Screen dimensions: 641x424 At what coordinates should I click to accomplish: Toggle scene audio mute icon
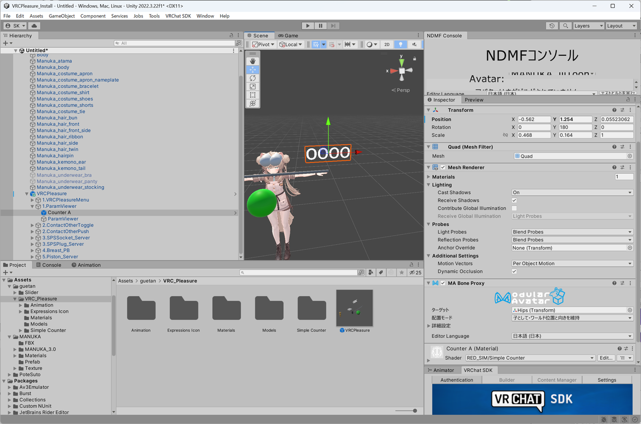415,44
